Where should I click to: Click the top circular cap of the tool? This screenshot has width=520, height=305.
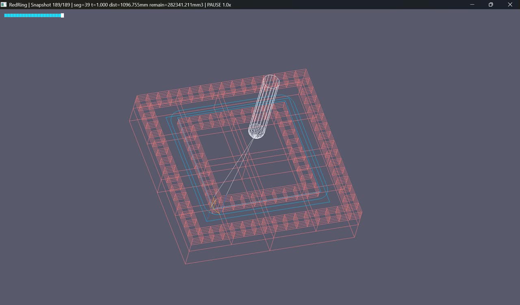(x=271, y=80)
